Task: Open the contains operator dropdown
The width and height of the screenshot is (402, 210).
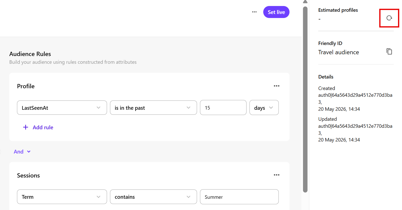Action: (153, 197)
